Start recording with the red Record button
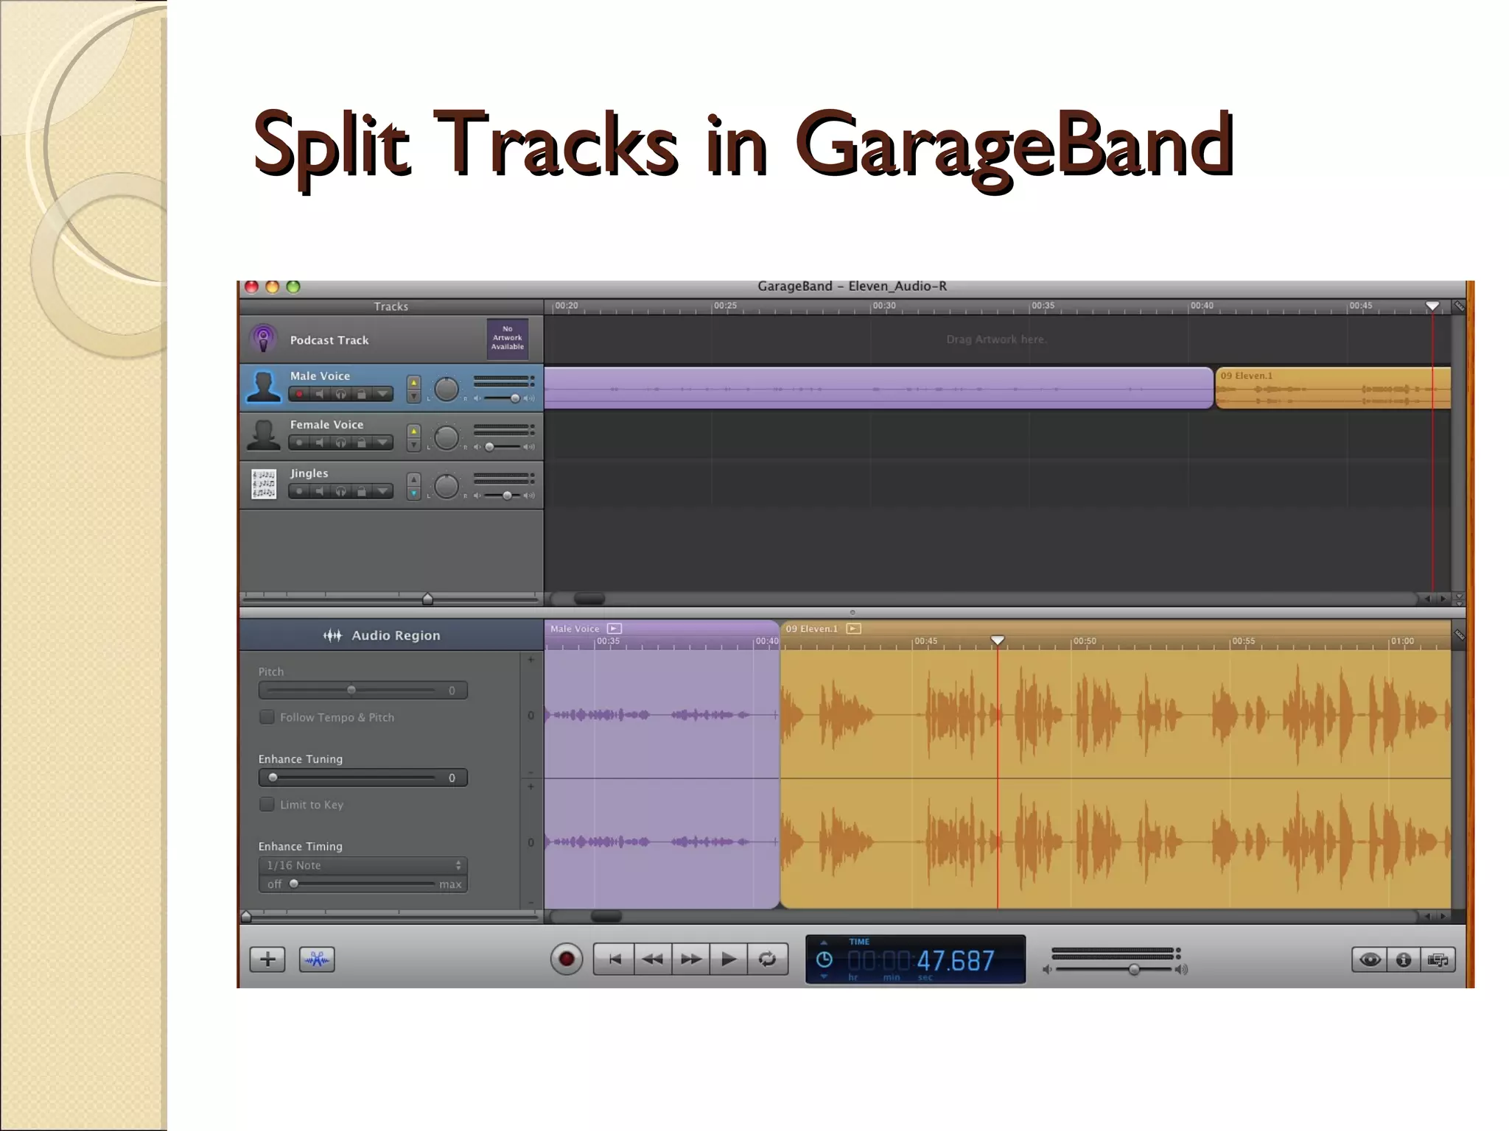1509x1131 pixels. pos(567,959)
